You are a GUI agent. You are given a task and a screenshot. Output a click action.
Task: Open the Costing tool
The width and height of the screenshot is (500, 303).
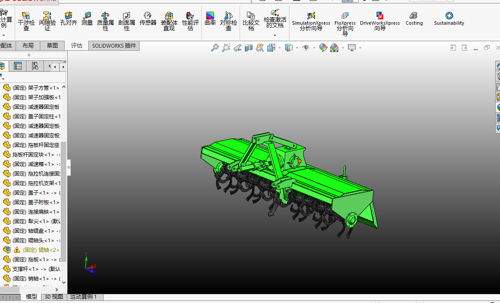(x=414, y=19)
